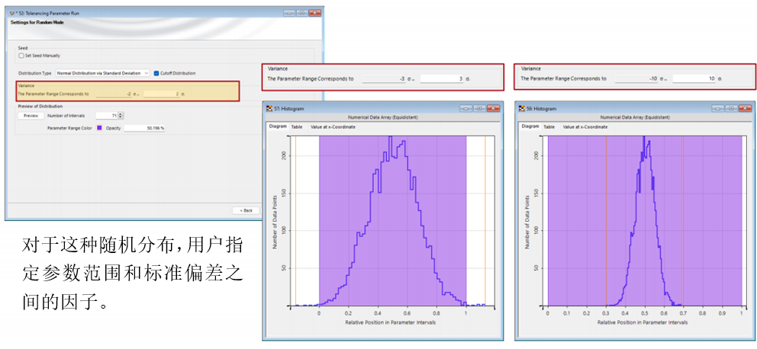Click the lower sigma field showing -10
757x349 pixels.
pyautogui.click(x=636, y=78)
